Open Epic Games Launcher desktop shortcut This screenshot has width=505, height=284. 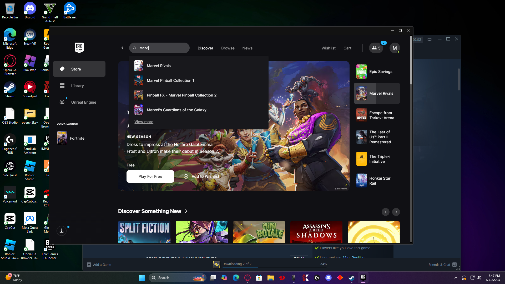pyautogui.click(x=50, y=249)
